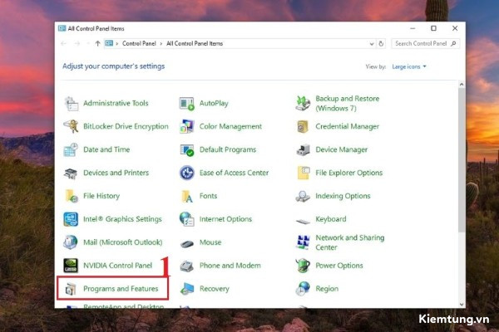Click the chevron before Control Panel breadcrumb

116,43
